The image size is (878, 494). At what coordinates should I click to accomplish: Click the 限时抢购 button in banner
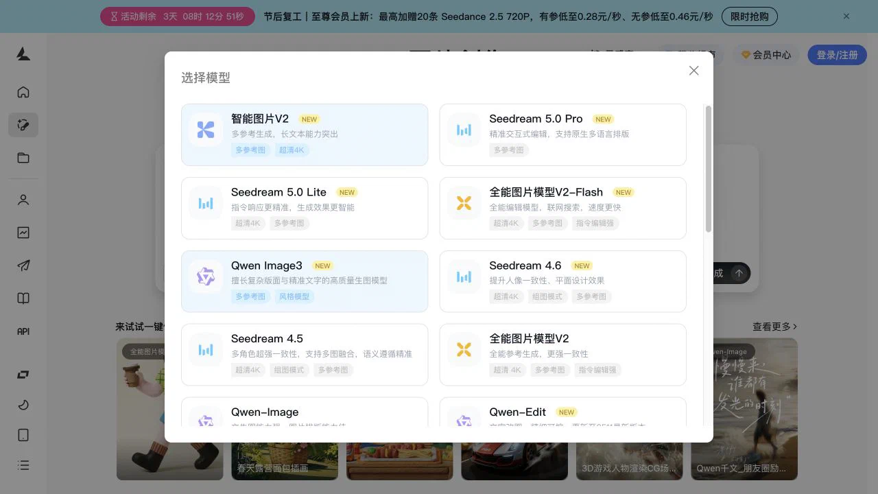pos(750,16)
